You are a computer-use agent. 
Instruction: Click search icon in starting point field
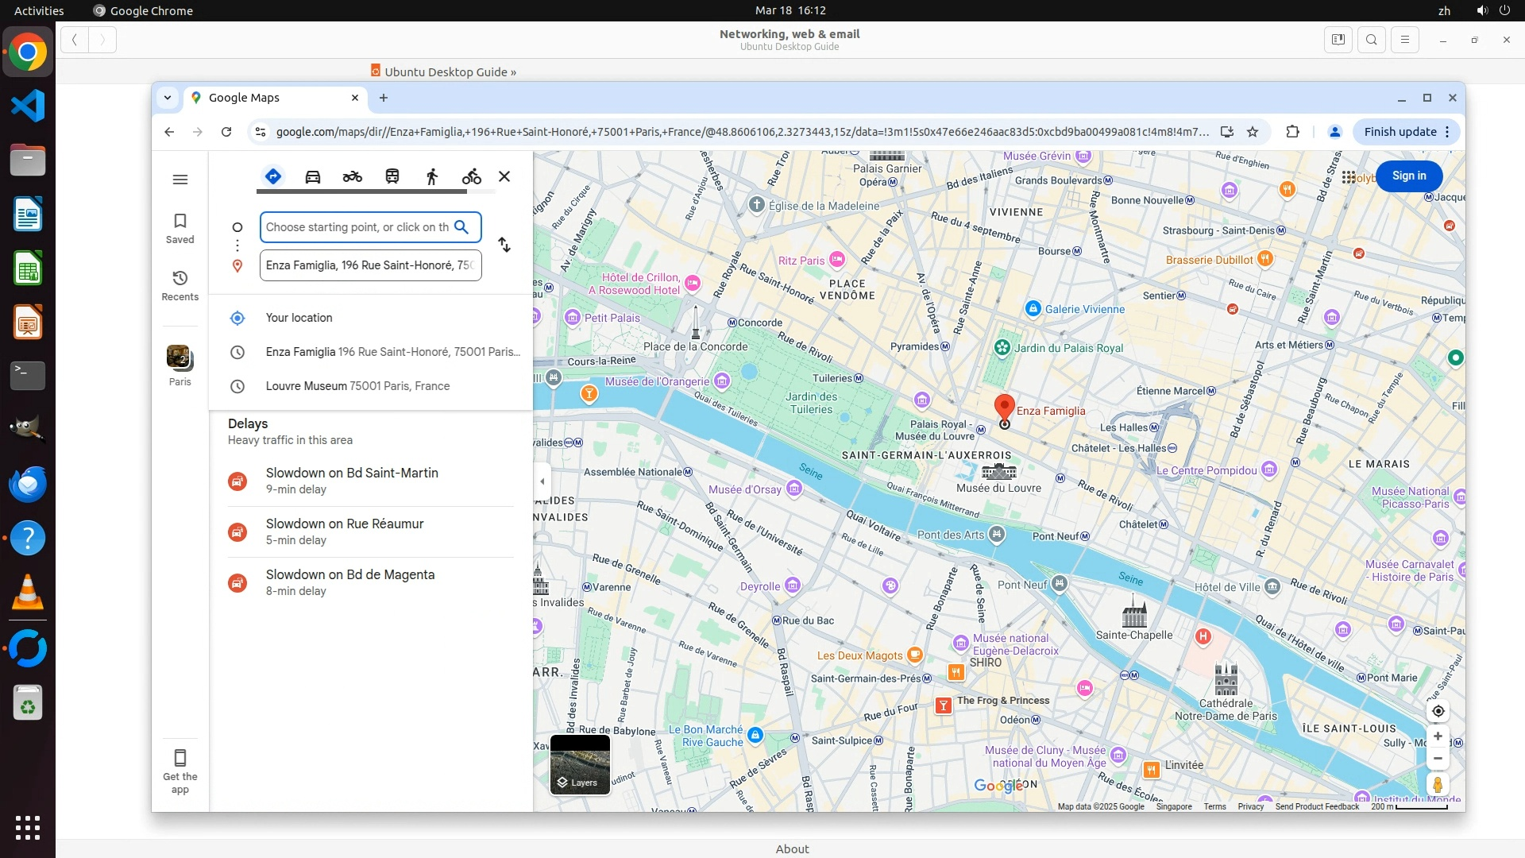tap(461, 227)
